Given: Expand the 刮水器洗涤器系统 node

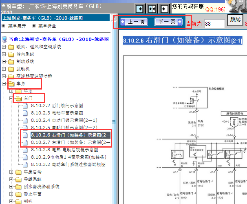Looking at the screenshot, I should click(x=11, y=186).
